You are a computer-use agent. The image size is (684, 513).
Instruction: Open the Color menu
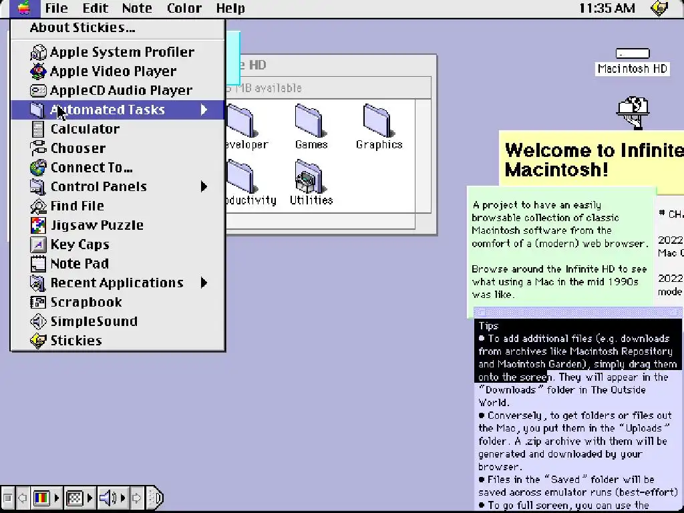click(184, 8)
